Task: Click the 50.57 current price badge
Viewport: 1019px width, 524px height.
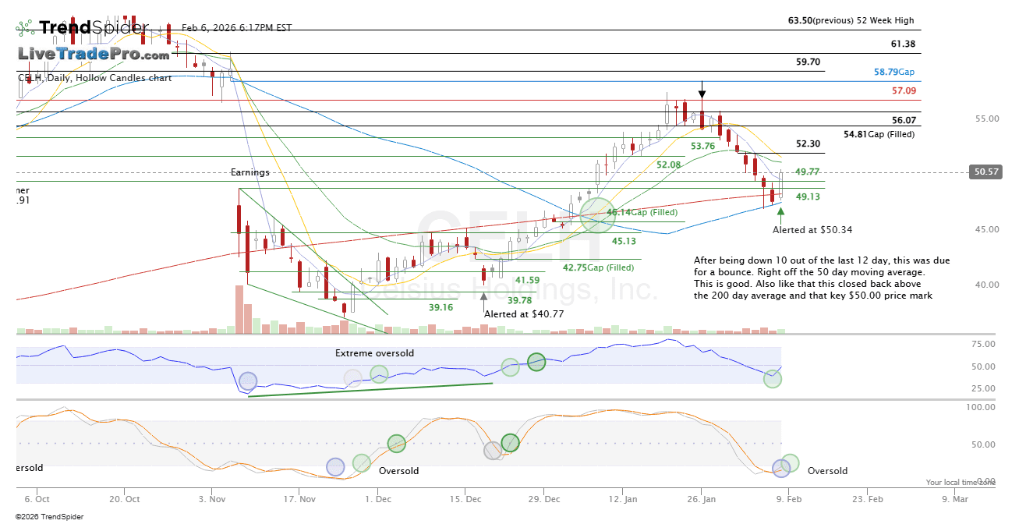Action: [x=985, y=172]
